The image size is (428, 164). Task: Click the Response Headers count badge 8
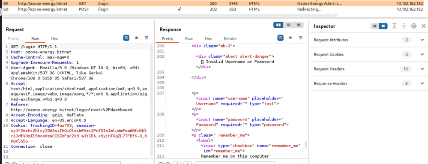[407, 84]
